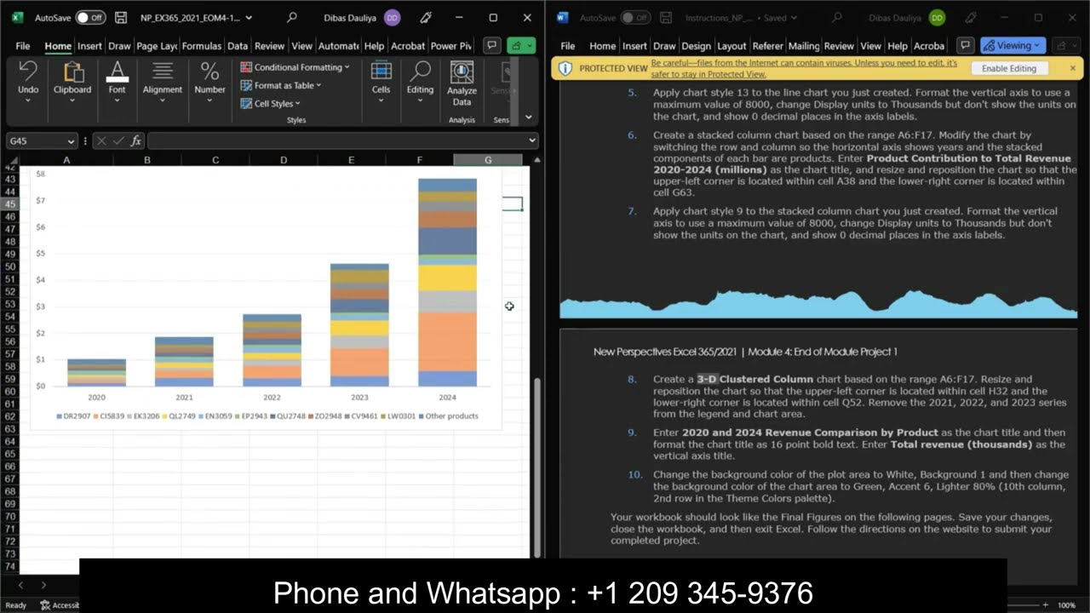Click the Excel app logo icon
Screen dimensions: 1090x613
18,17
